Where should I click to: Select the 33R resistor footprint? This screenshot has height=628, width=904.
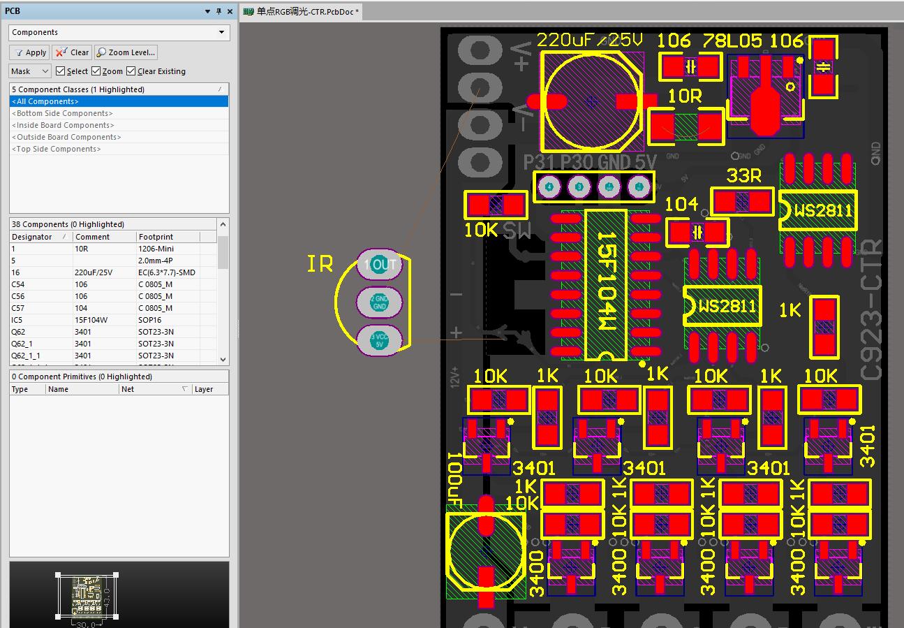(x=742, y=203)
